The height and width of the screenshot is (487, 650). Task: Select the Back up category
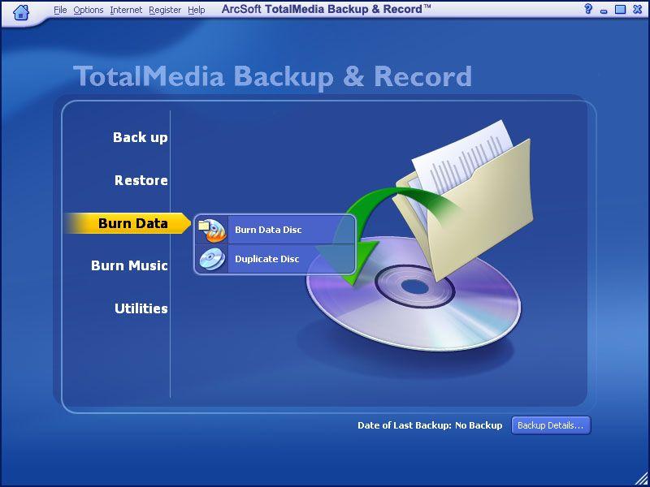pos(140,137)
